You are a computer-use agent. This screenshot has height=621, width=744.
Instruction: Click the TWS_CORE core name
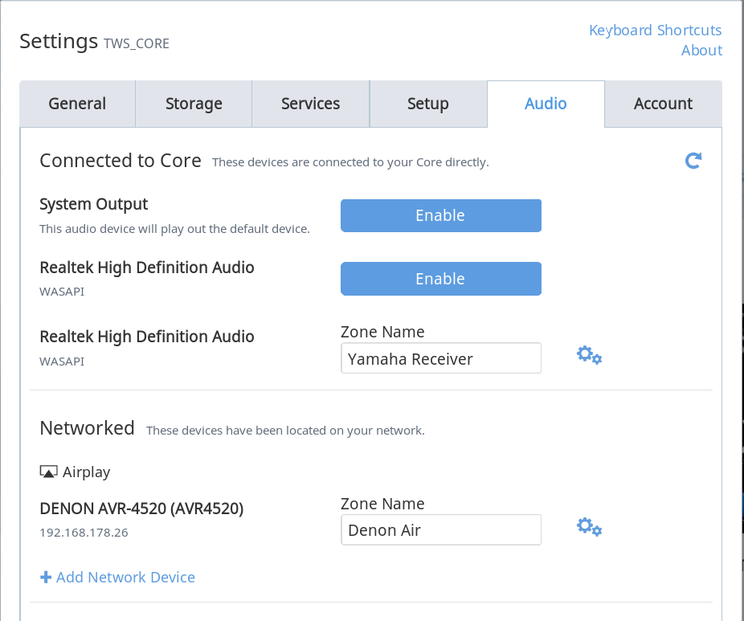tap(136, 43)
